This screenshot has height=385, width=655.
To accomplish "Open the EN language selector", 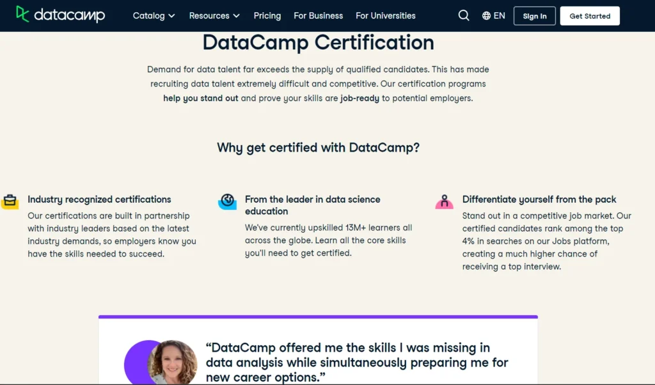I will click(493, 15).
